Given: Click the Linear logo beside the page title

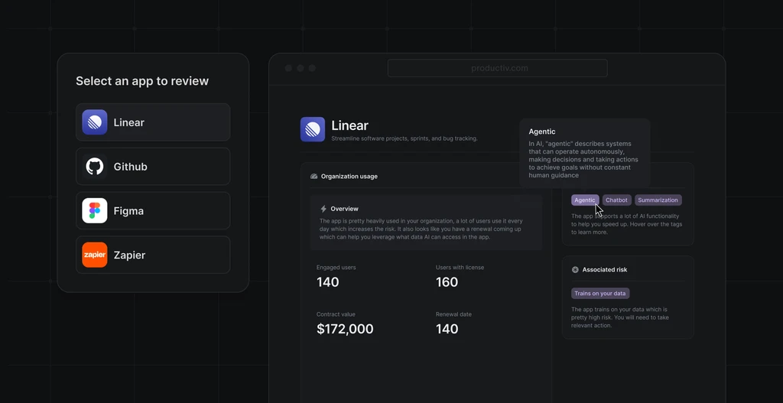Looking at the screenshot, I should point(313,129).
